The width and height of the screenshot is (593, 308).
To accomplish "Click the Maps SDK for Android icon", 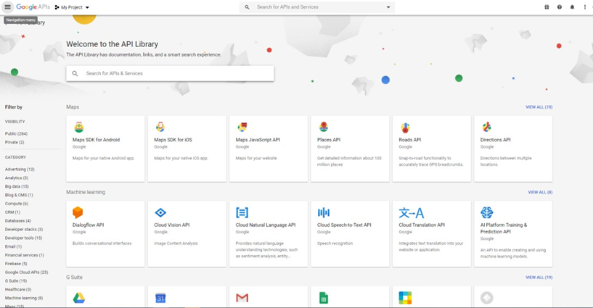I will (x=78, y=128).
